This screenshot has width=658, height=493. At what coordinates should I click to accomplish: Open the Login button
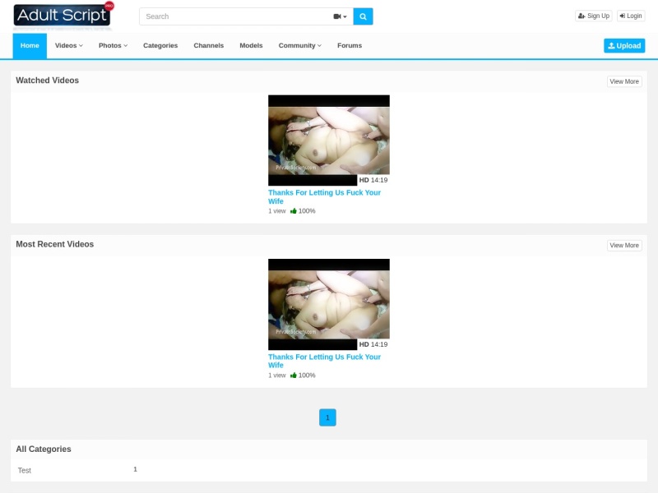tap(631, 16)
